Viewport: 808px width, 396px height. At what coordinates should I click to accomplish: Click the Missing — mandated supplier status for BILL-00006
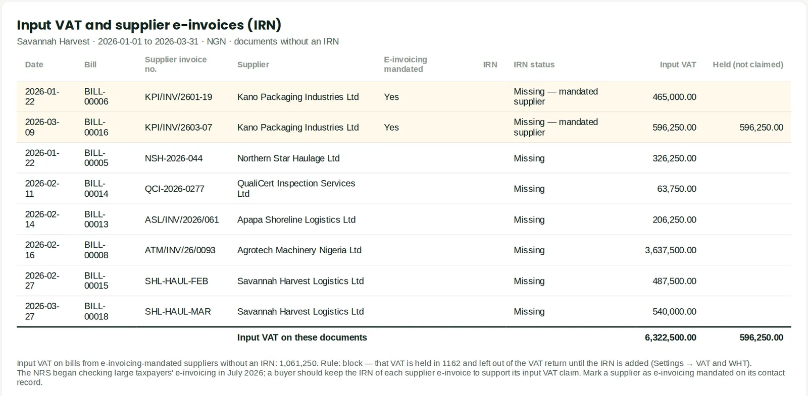555,96
